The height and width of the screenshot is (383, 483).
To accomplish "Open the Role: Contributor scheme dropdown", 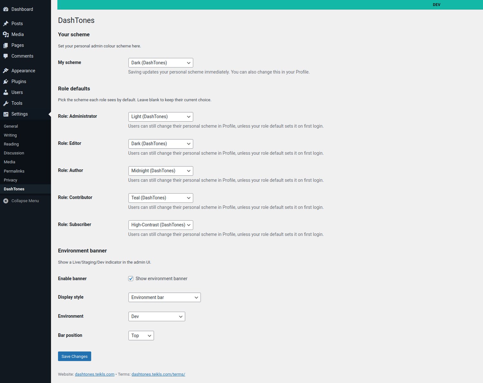I will coord(161,198).
